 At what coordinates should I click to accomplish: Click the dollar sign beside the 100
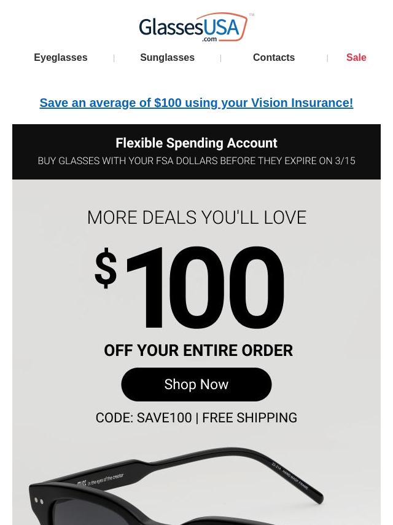click(x=106, y=268)
